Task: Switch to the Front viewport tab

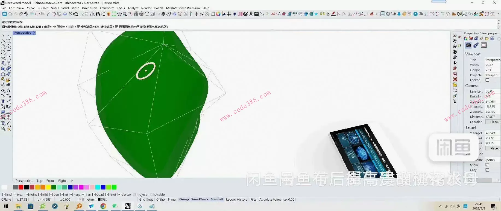Action: [50, 181]
